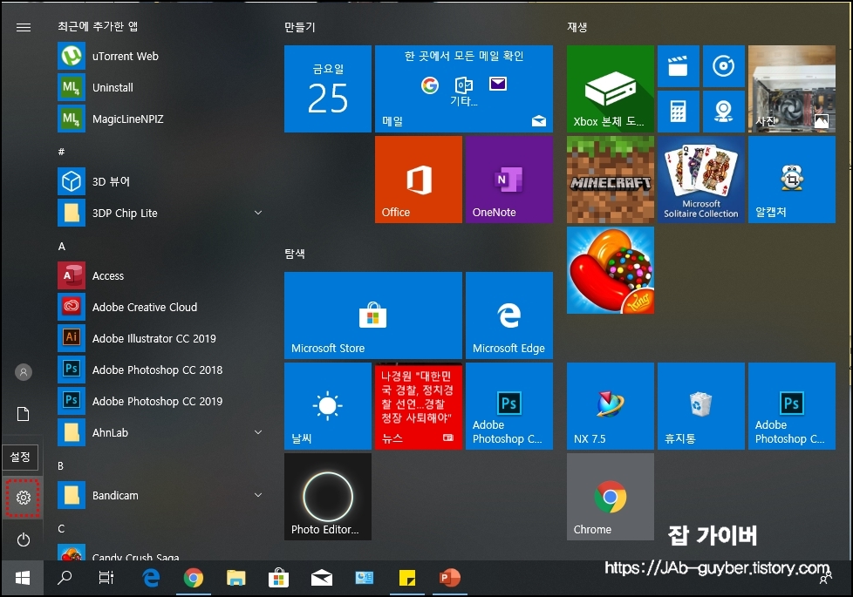Image resolution: width=853 pixels, height=597 pixels.
Task: Launch the Chrome tile
Action: pos(611,497)
